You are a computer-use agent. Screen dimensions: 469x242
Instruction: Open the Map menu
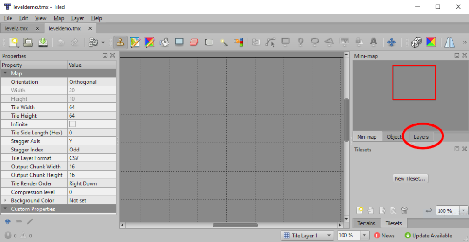[59, 18]
